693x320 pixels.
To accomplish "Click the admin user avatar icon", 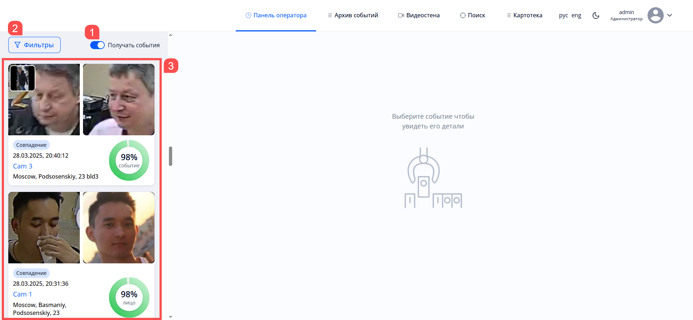I will [x=655, y=15].
